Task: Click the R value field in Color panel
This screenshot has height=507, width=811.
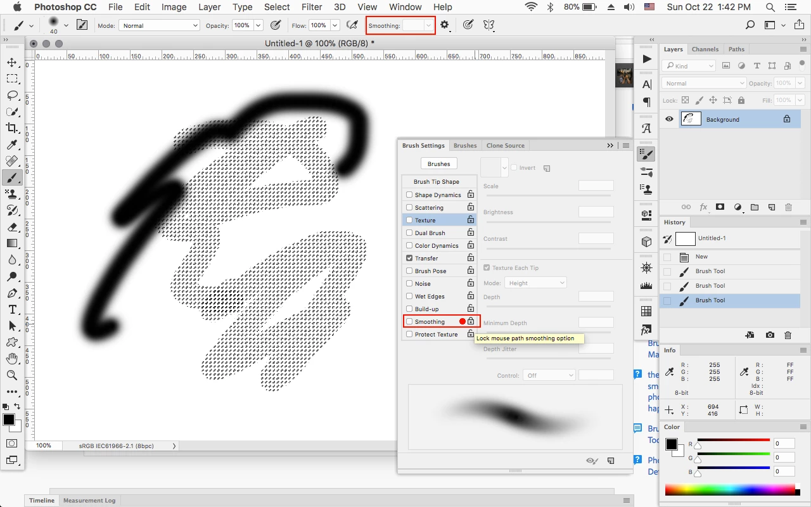Action: [784, 444]
